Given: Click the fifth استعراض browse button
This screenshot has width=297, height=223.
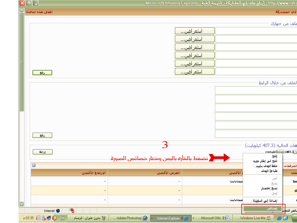Looking at the screenshot, I should click(x=195, y=64).
